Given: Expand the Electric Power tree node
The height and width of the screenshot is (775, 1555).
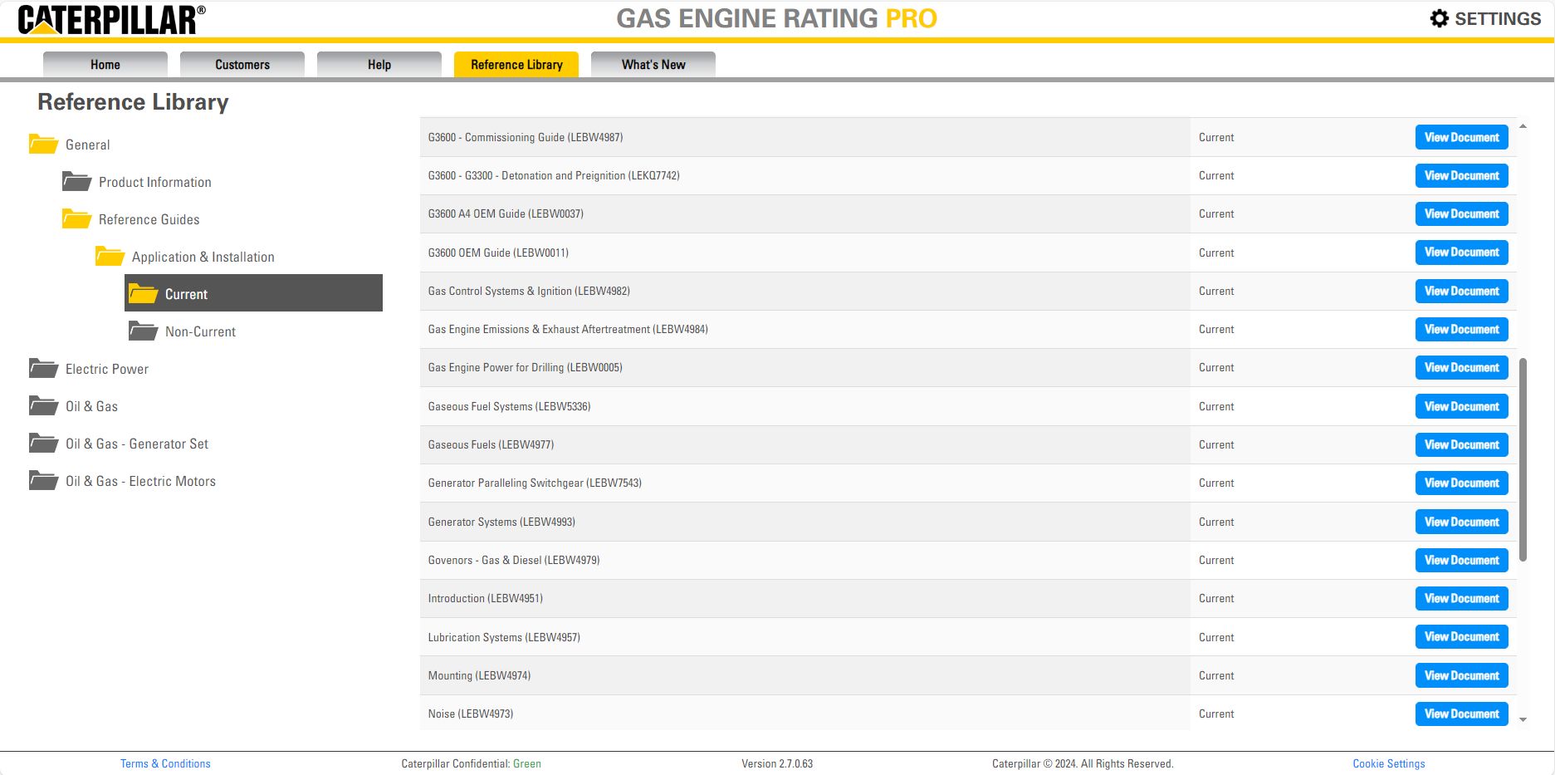Looking at the screenshot, I should point(106,368).
